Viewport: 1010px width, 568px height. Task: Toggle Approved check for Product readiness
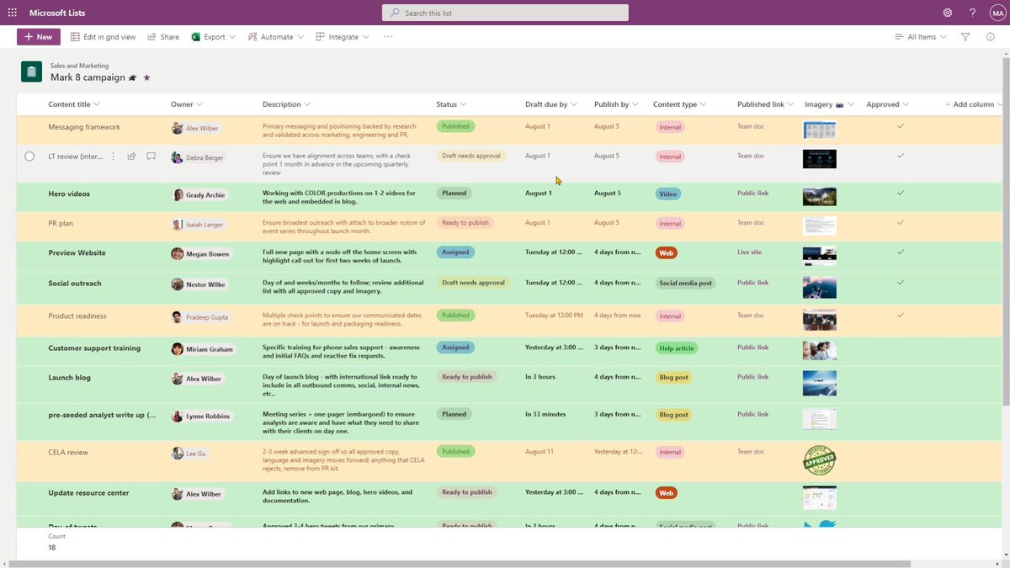pyautogui.click(x=901, y=315)
